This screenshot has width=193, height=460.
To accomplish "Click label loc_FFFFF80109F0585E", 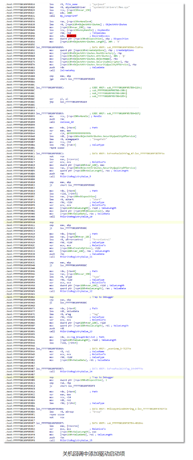I will coord(50,47).
